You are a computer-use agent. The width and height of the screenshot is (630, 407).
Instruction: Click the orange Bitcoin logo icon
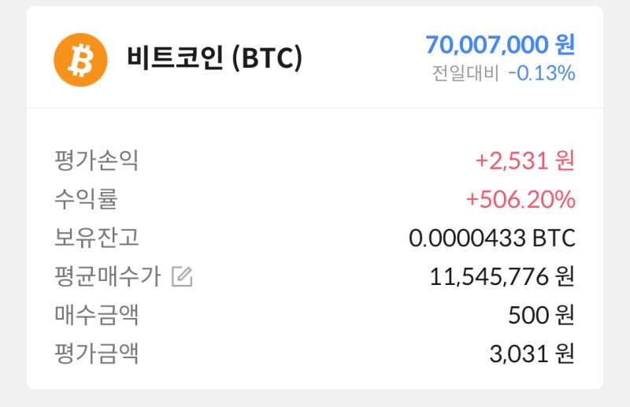click(80, 60)
